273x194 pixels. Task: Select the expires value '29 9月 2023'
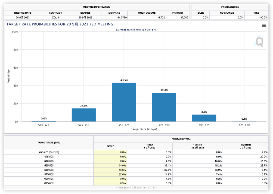coord(85,18)
